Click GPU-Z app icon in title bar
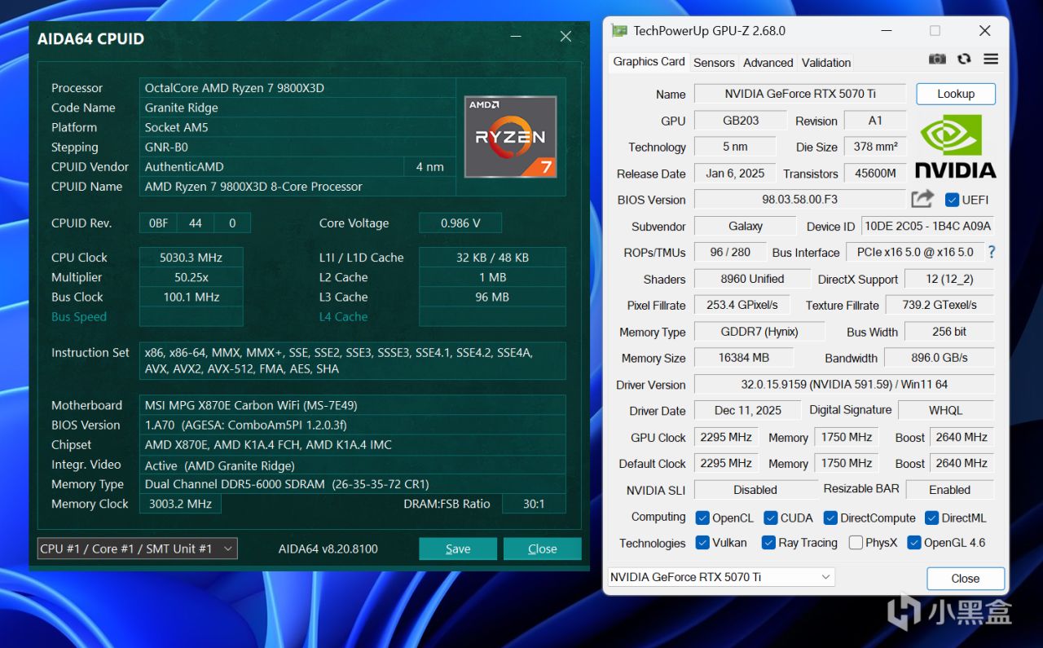Image resolution: width=1043 pixels, height=648 pixels. [620, 31]
